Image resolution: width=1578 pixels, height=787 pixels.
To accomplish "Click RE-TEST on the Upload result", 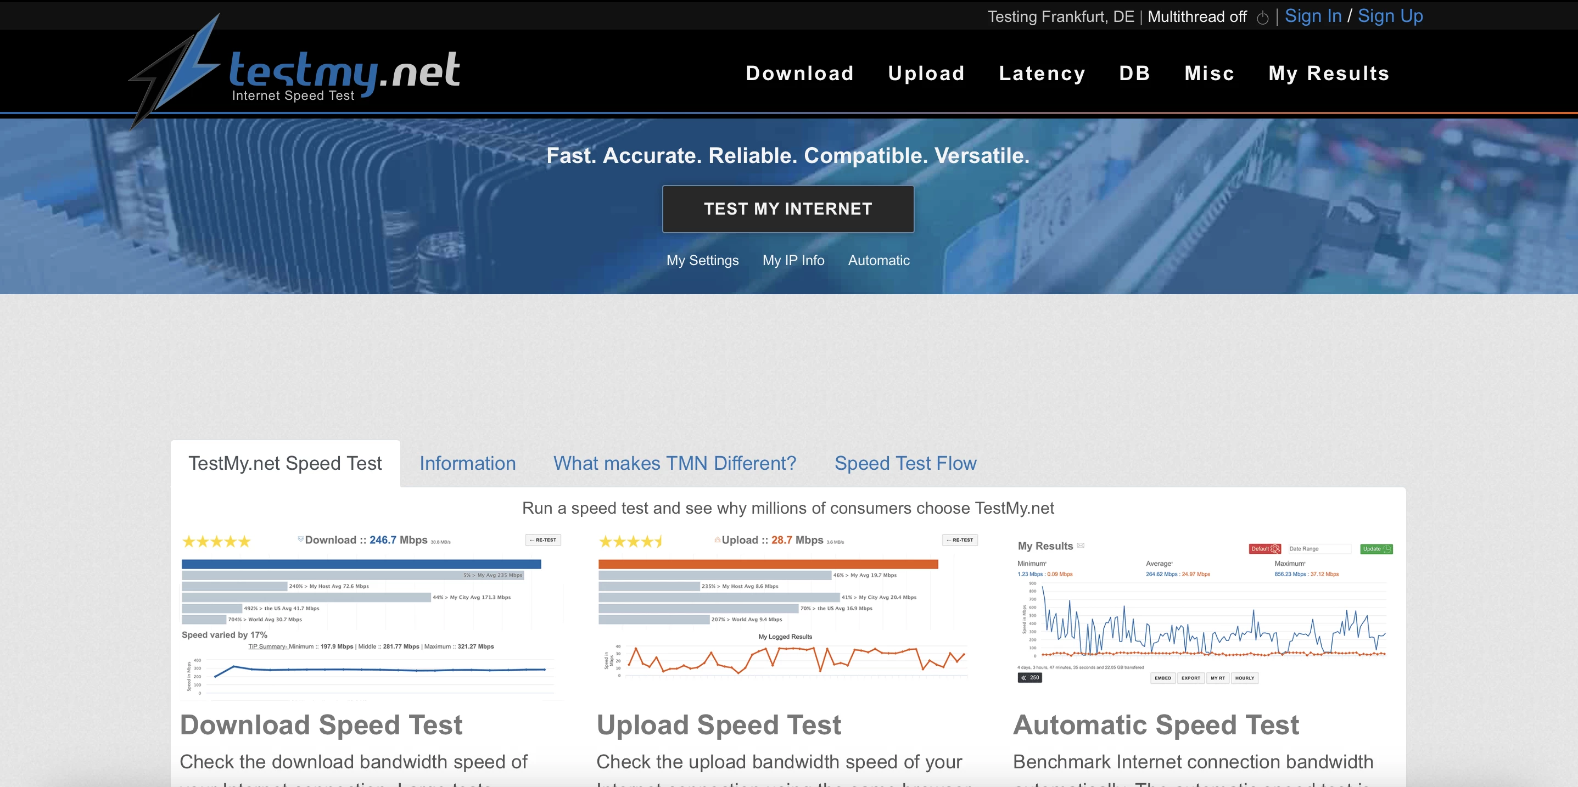I will (x=959, y=540).
